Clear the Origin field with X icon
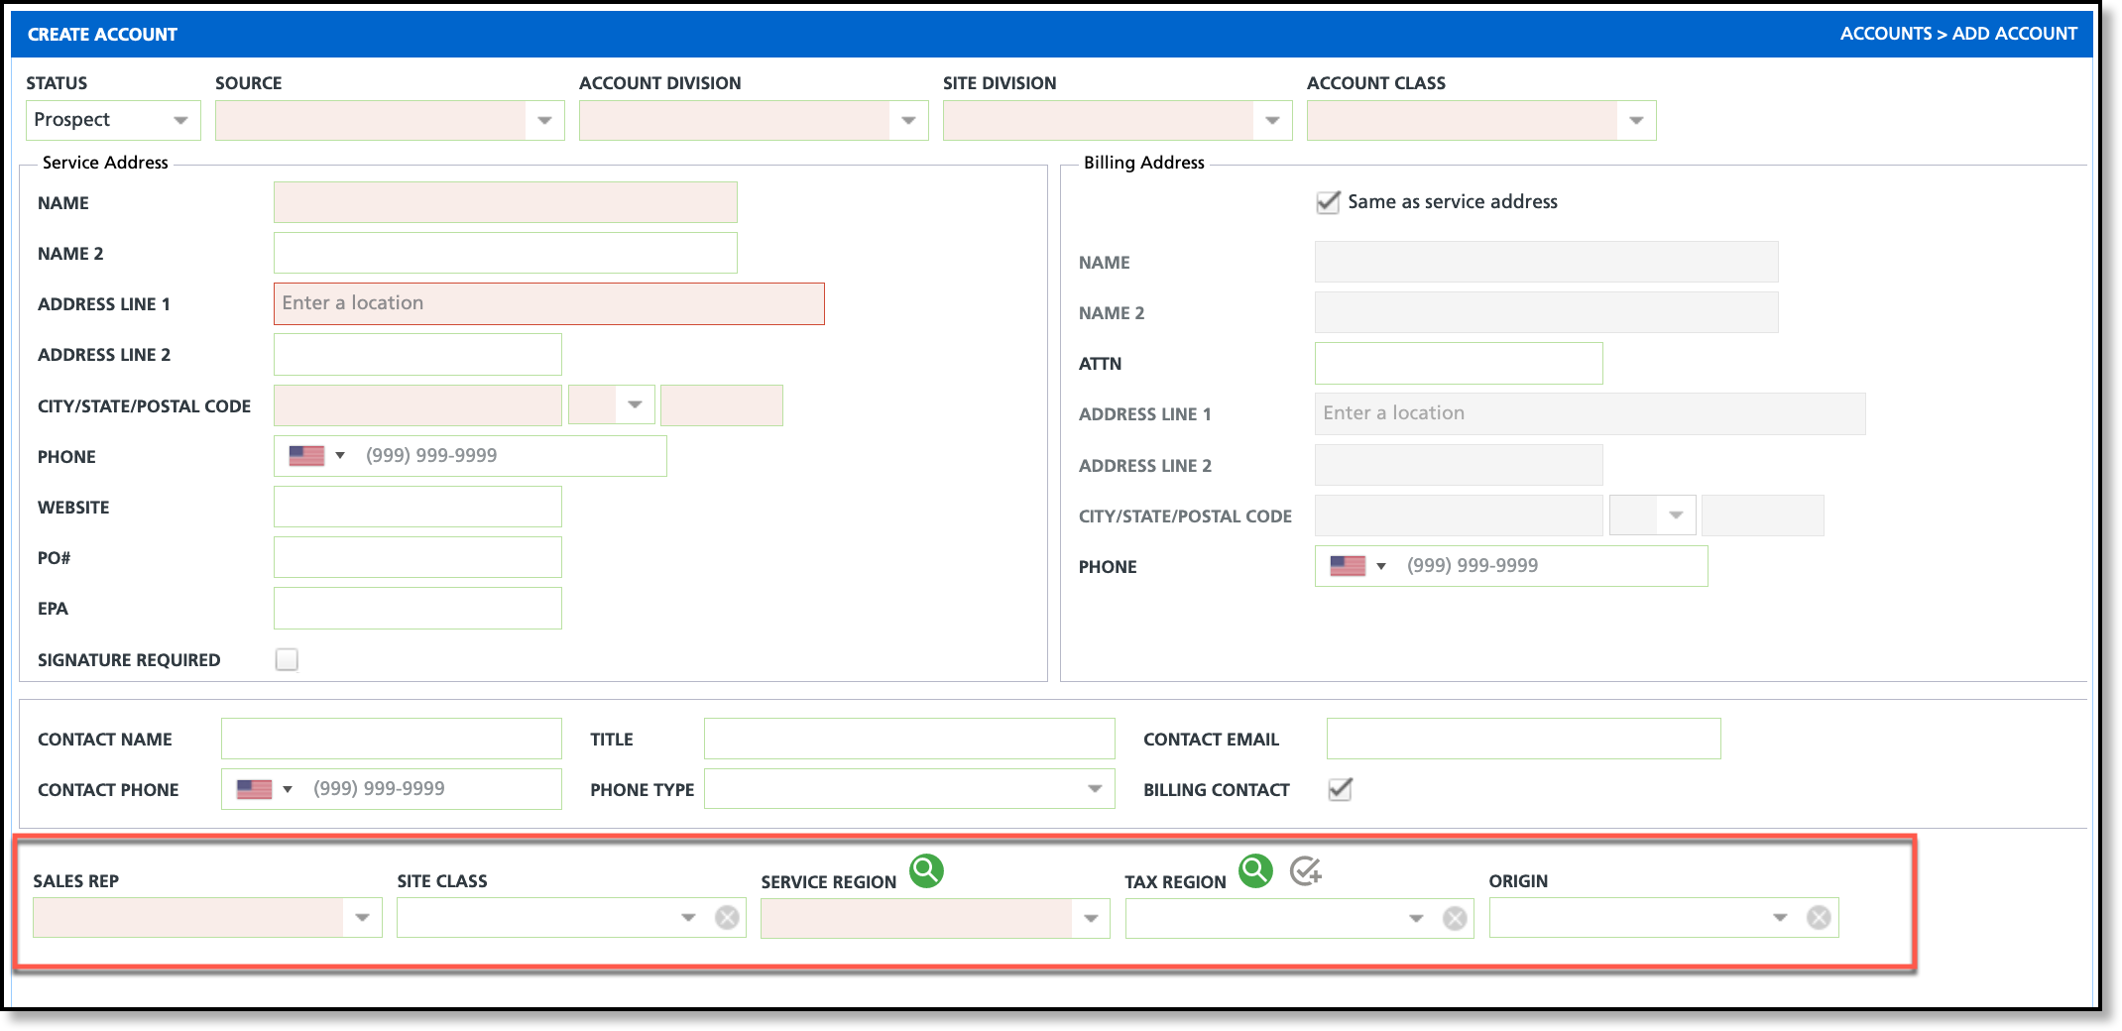 click(x=1819, y=918)
